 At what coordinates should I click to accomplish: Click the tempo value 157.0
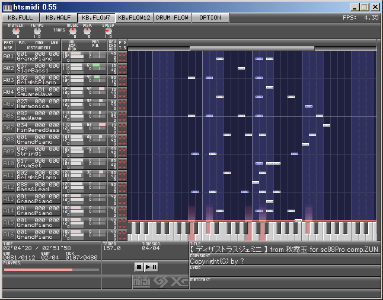(x=111, y=248)
